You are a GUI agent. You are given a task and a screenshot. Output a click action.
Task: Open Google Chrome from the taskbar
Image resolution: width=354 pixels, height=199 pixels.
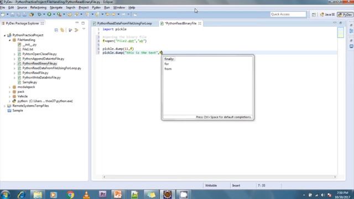pyautogui.click(x=70, y=195)
